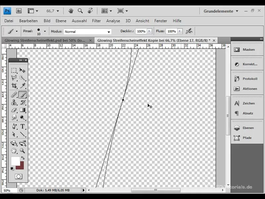
Task: Select the Rectangular Marquee tool
Action: click(14, 70)
